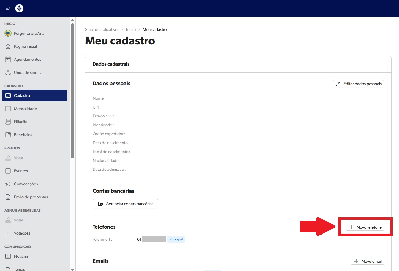Open Pergunta pra Ana assistant avatar
The height and width of the screenshot is (271, 399).
click(8, 33)
